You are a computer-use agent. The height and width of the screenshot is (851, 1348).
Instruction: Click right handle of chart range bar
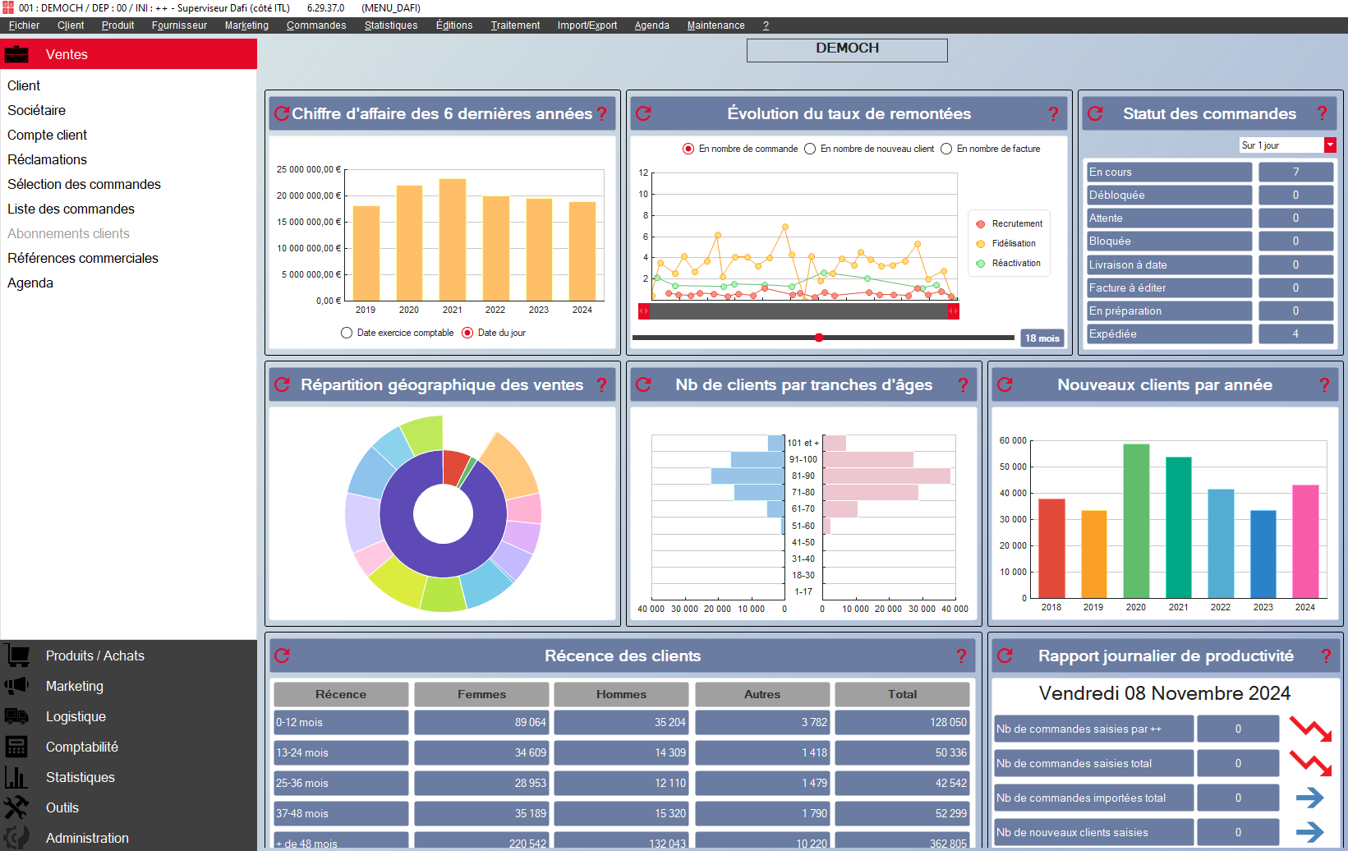pos(954,311)
